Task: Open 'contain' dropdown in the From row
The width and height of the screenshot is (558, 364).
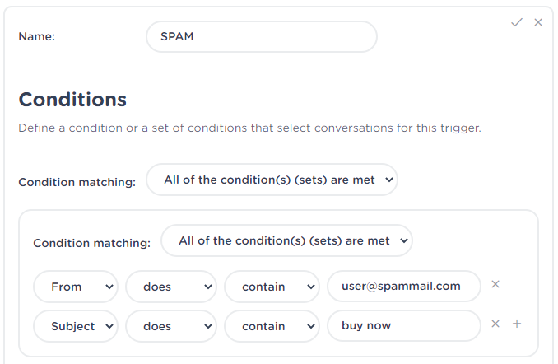Action: pos(272,287)
